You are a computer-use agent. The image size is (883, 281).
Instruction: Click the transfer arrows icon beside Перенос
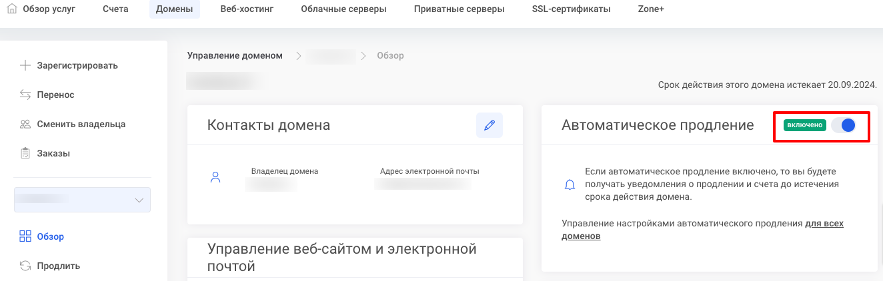click(x=25, y=95)
